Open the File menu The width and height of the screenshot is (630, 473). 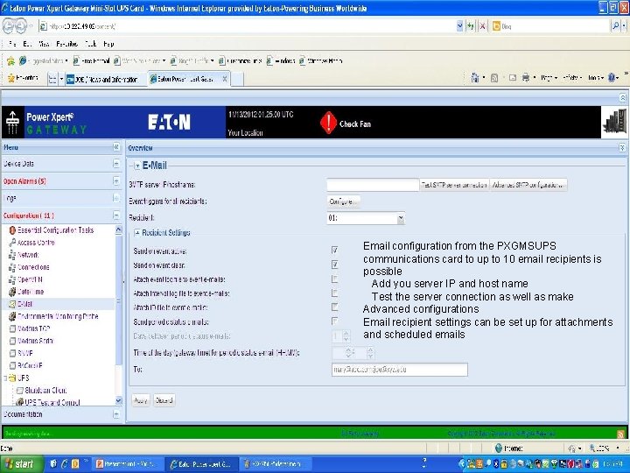pos(12,44)
